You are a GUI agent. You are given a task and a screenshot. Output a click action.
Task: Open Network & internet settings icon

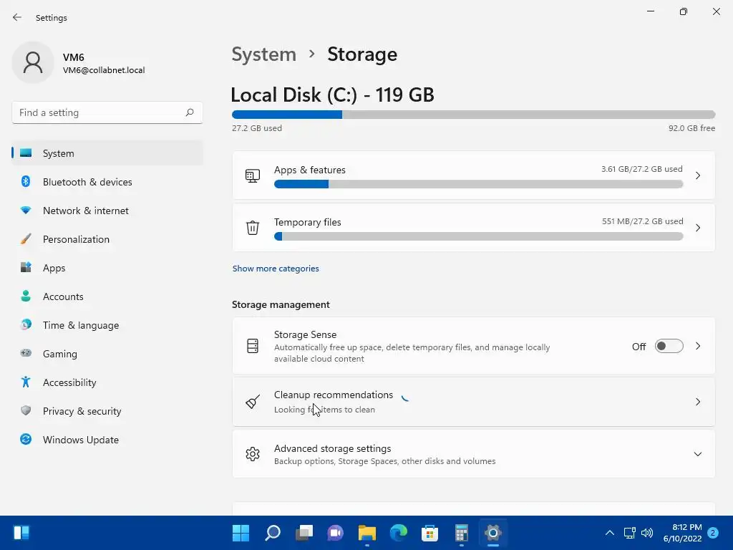(x=26, y=211)
